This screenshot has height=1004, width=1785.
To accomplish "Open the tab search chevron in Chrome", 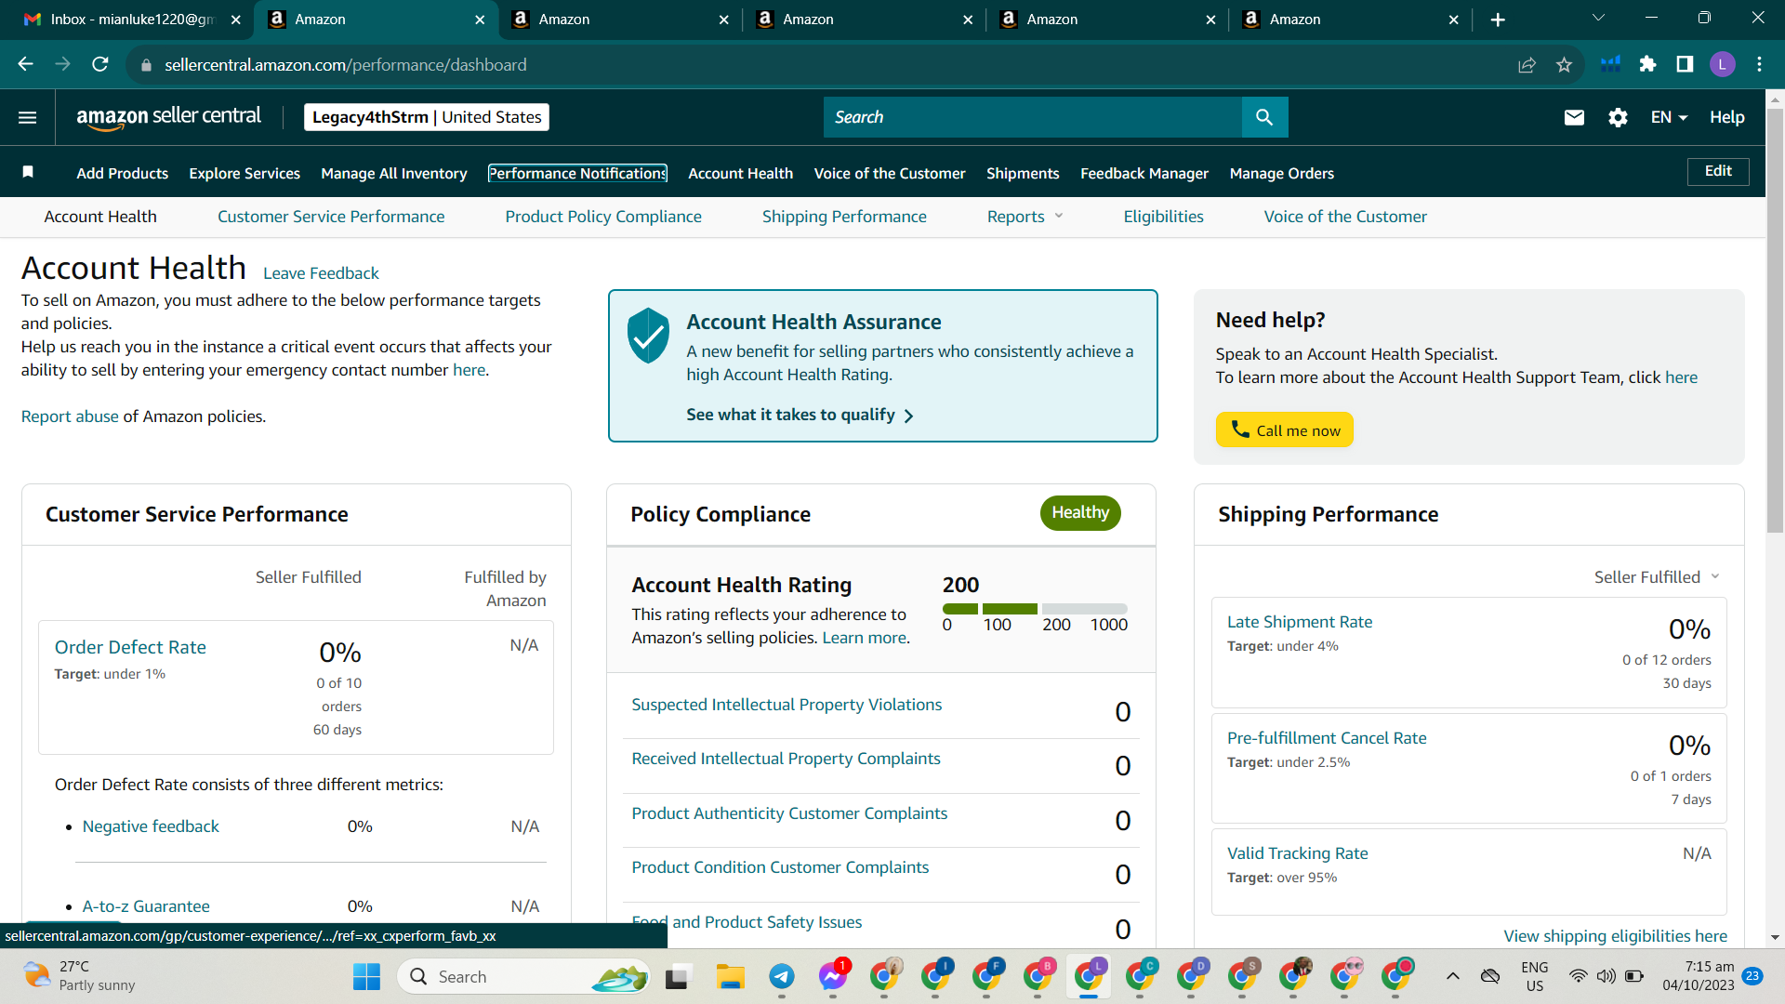I will click(1598, 19).
